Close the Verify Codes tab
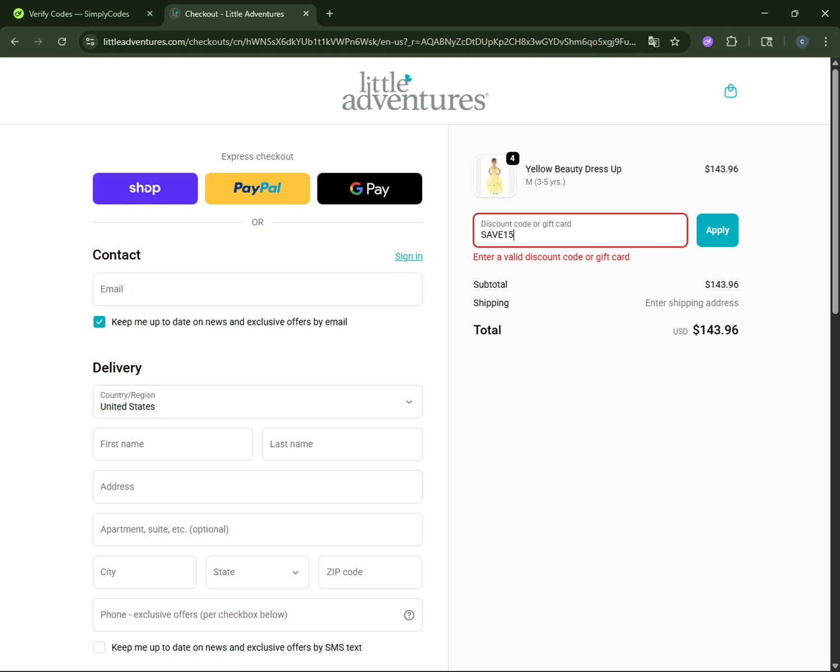This screenshot has height=672, width=840. [150, 13]
